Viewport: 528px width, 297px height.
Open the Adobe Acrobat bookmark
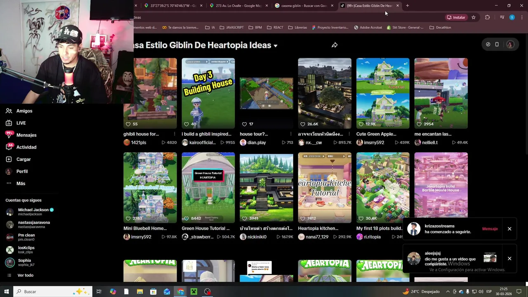point(368,28)
